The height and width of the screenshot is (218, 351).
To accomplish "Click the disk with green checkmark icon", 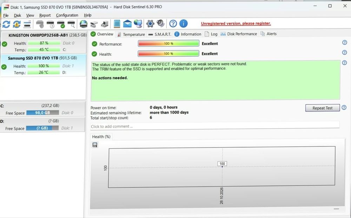I will click(x=61, y=24).
